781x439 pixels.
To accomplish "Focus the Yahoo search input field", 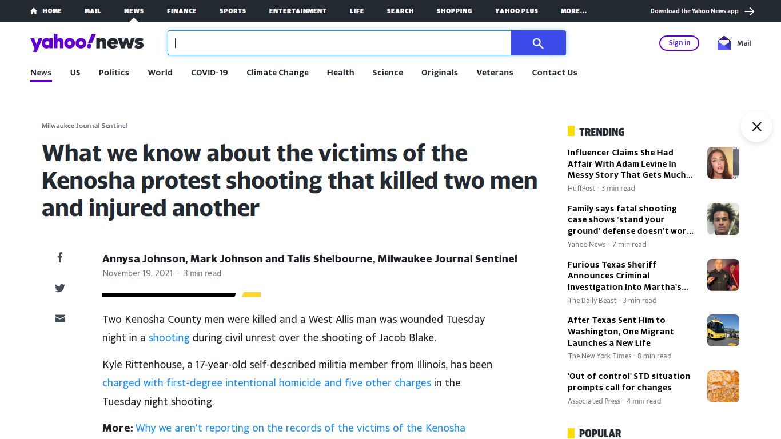I will [340, 43].
